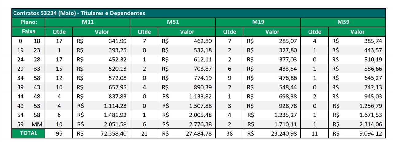
Task: Select the Valor header under M59
Action: click(357, 32)
